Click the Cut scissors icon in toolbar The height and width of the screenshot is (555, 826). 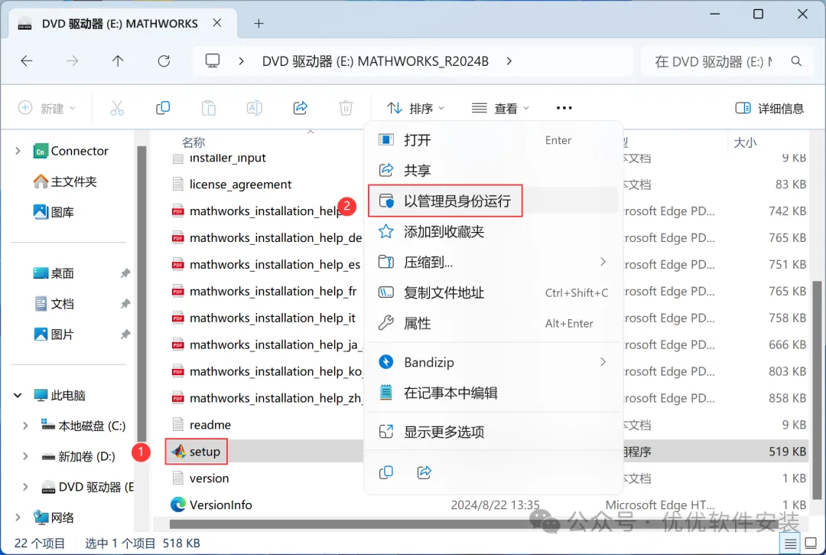pos(117,108)
